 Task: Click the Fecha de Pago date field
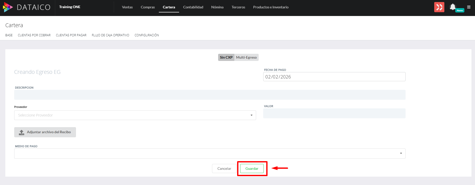(x=334, y=77)
